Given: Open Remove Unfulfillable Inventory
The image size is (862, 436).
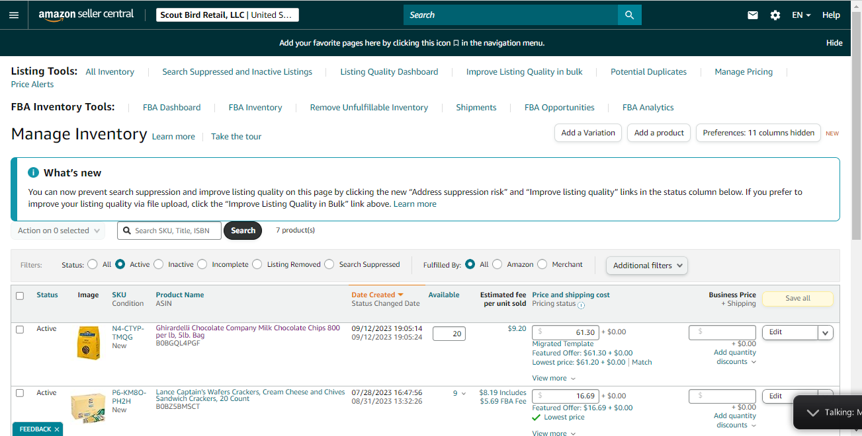Looking at the screenshot, I should [369, 108].
